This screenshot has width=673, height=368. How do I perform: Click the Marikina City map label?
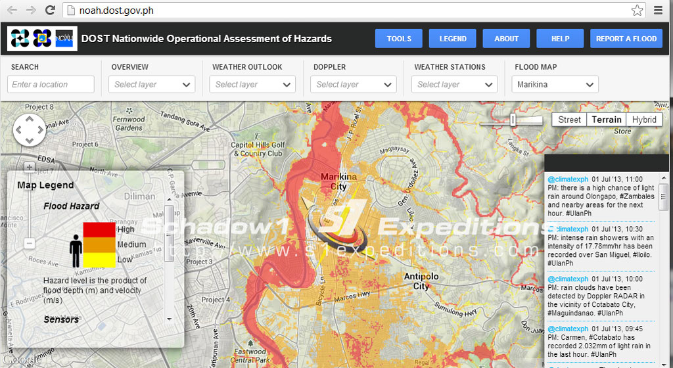(338, 181)
